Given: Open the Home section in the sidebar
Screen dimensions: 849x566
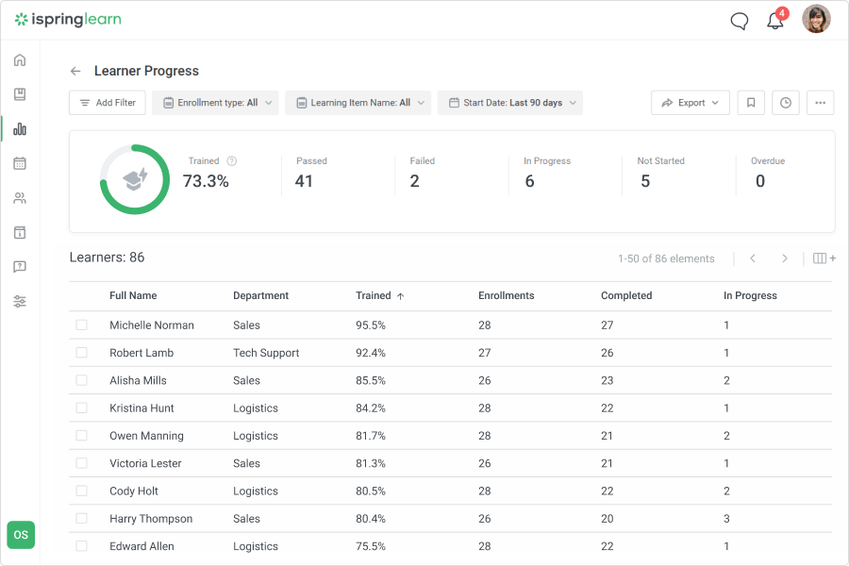Looking at the screenshot, I should pos(19,58).
